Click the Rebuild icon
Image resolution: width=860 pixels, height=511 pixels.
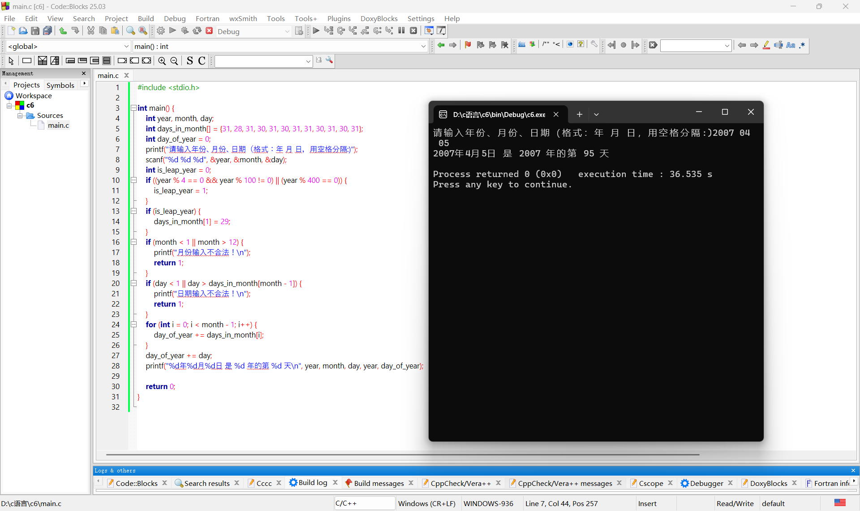pos(197,31)
